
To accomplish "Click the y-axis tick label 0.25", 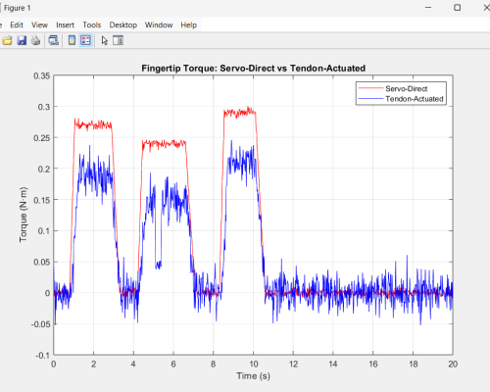I will 42,138.
